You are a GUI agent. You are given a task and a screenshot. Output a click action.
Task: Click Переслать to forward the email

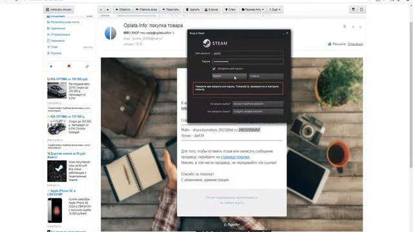tap(170, 10)
